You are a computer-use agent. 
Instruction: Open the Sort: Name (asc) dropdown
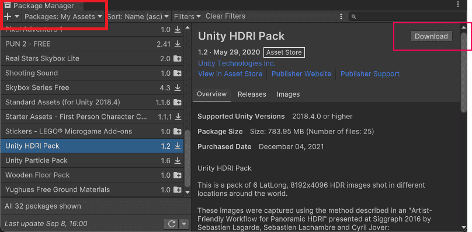(138, 16)
